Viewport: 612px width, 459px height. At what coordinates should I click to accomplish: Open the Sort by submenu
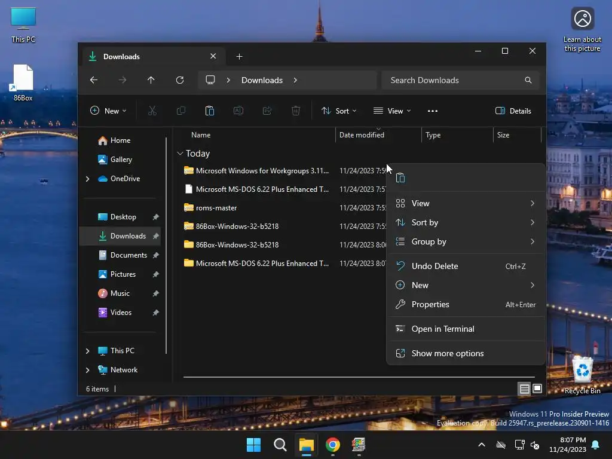coord(465,222)
